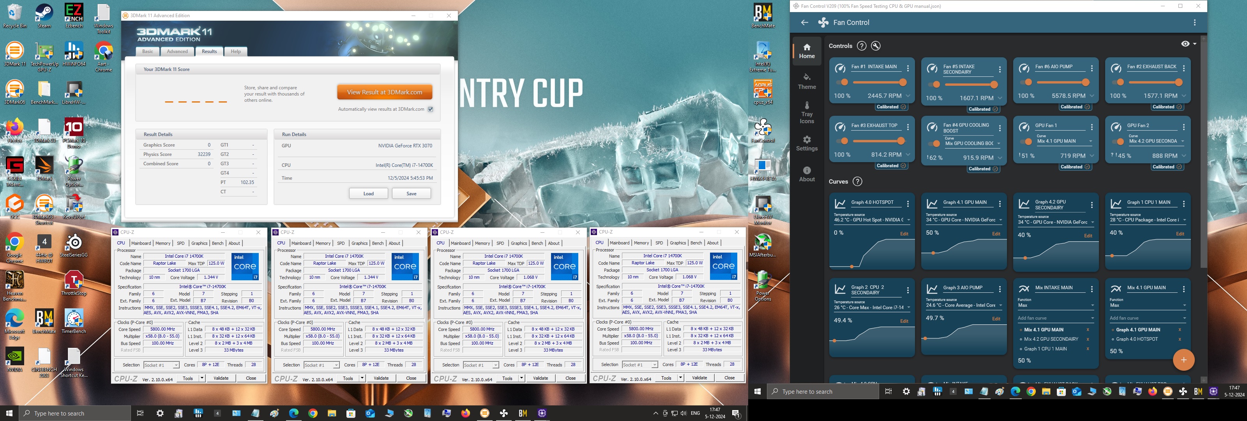The width and height of the screenshot is (1247, 421).
Task: Click help icon next to Controls heading
Action: click(x=861, y=46)
